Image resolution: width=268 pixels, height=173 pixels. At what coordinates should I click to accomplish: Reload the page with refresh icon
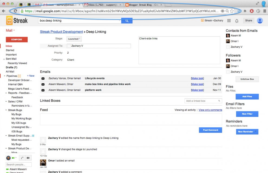point(15,11)
